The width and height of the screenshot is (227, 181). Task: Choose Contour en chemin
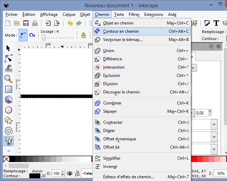pos(142,31)
